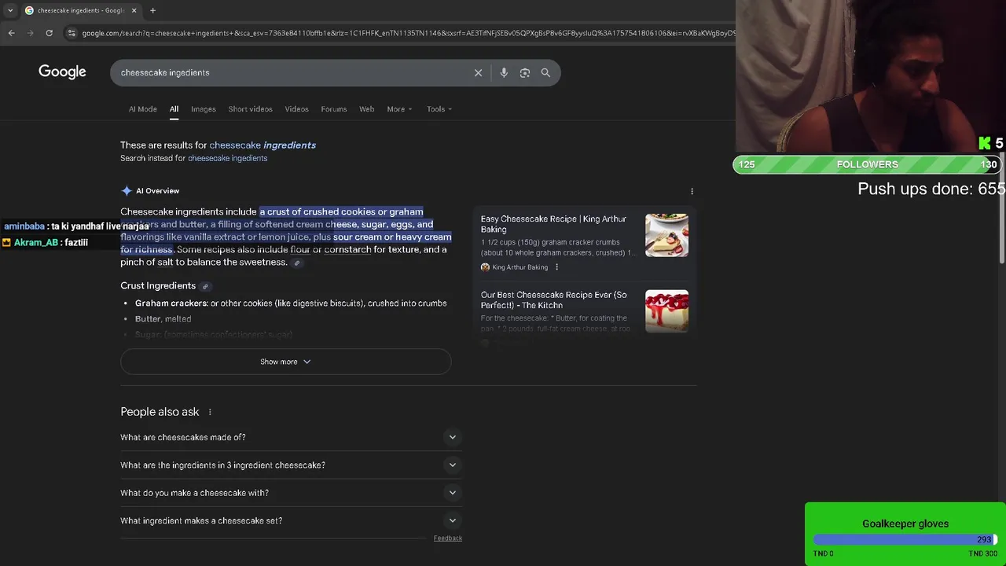This screenshot has height=566, width=1006.
Task: Click aminbaba's chat message
Action: 76,226
